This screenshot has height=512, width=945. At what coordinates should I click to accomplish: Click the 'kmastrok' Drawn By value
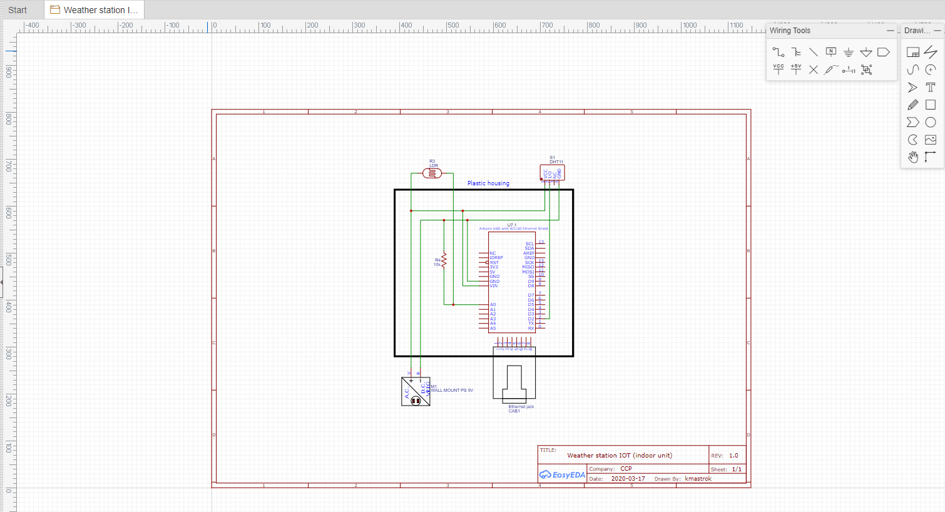698,479
